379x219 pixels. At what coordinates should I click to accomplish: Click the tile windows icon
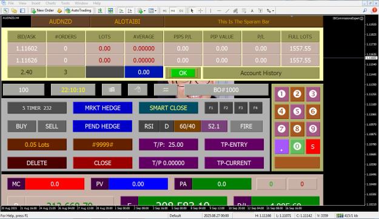click(110, 11)
